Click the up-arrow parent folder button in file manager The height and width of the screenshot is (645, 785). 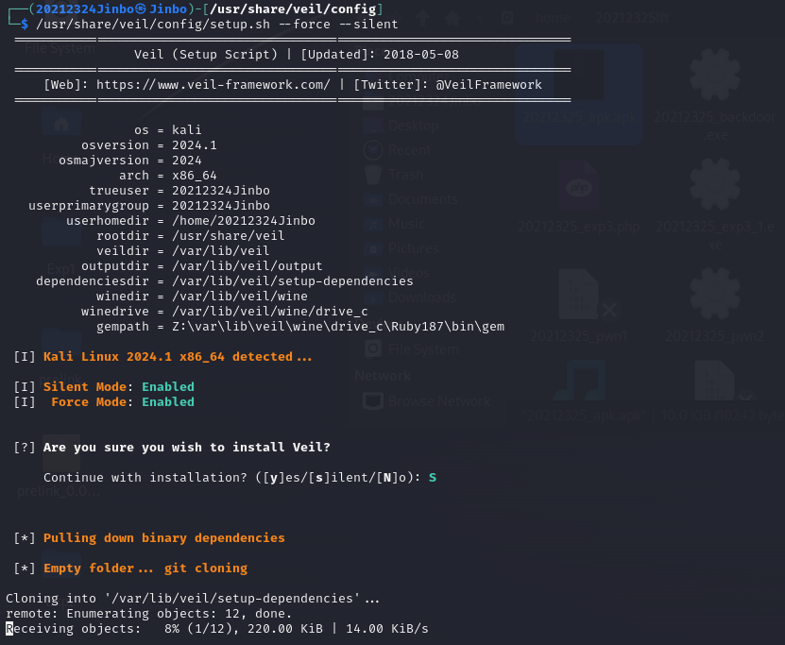click(x=422, y=18)
